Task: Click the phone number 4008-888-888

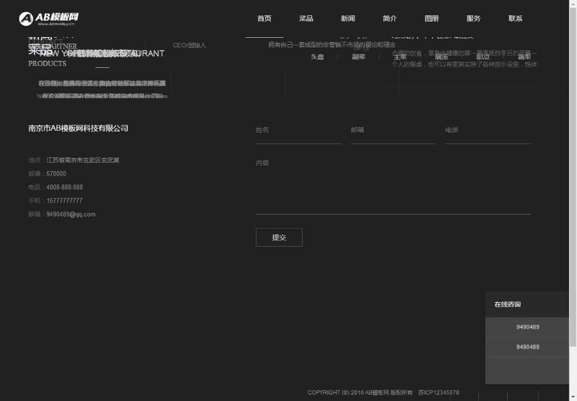Action: 64,188
